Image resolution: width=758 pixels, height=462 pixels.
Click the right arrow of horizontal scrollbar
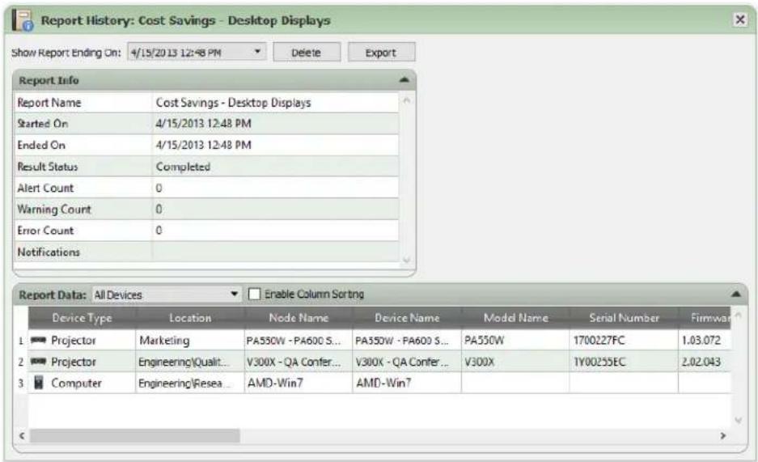click(x=723, y=435)
